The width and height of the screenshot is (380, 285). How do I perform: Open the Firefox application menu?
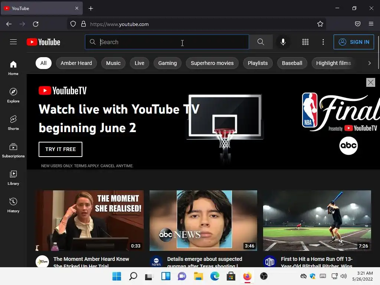371,24
